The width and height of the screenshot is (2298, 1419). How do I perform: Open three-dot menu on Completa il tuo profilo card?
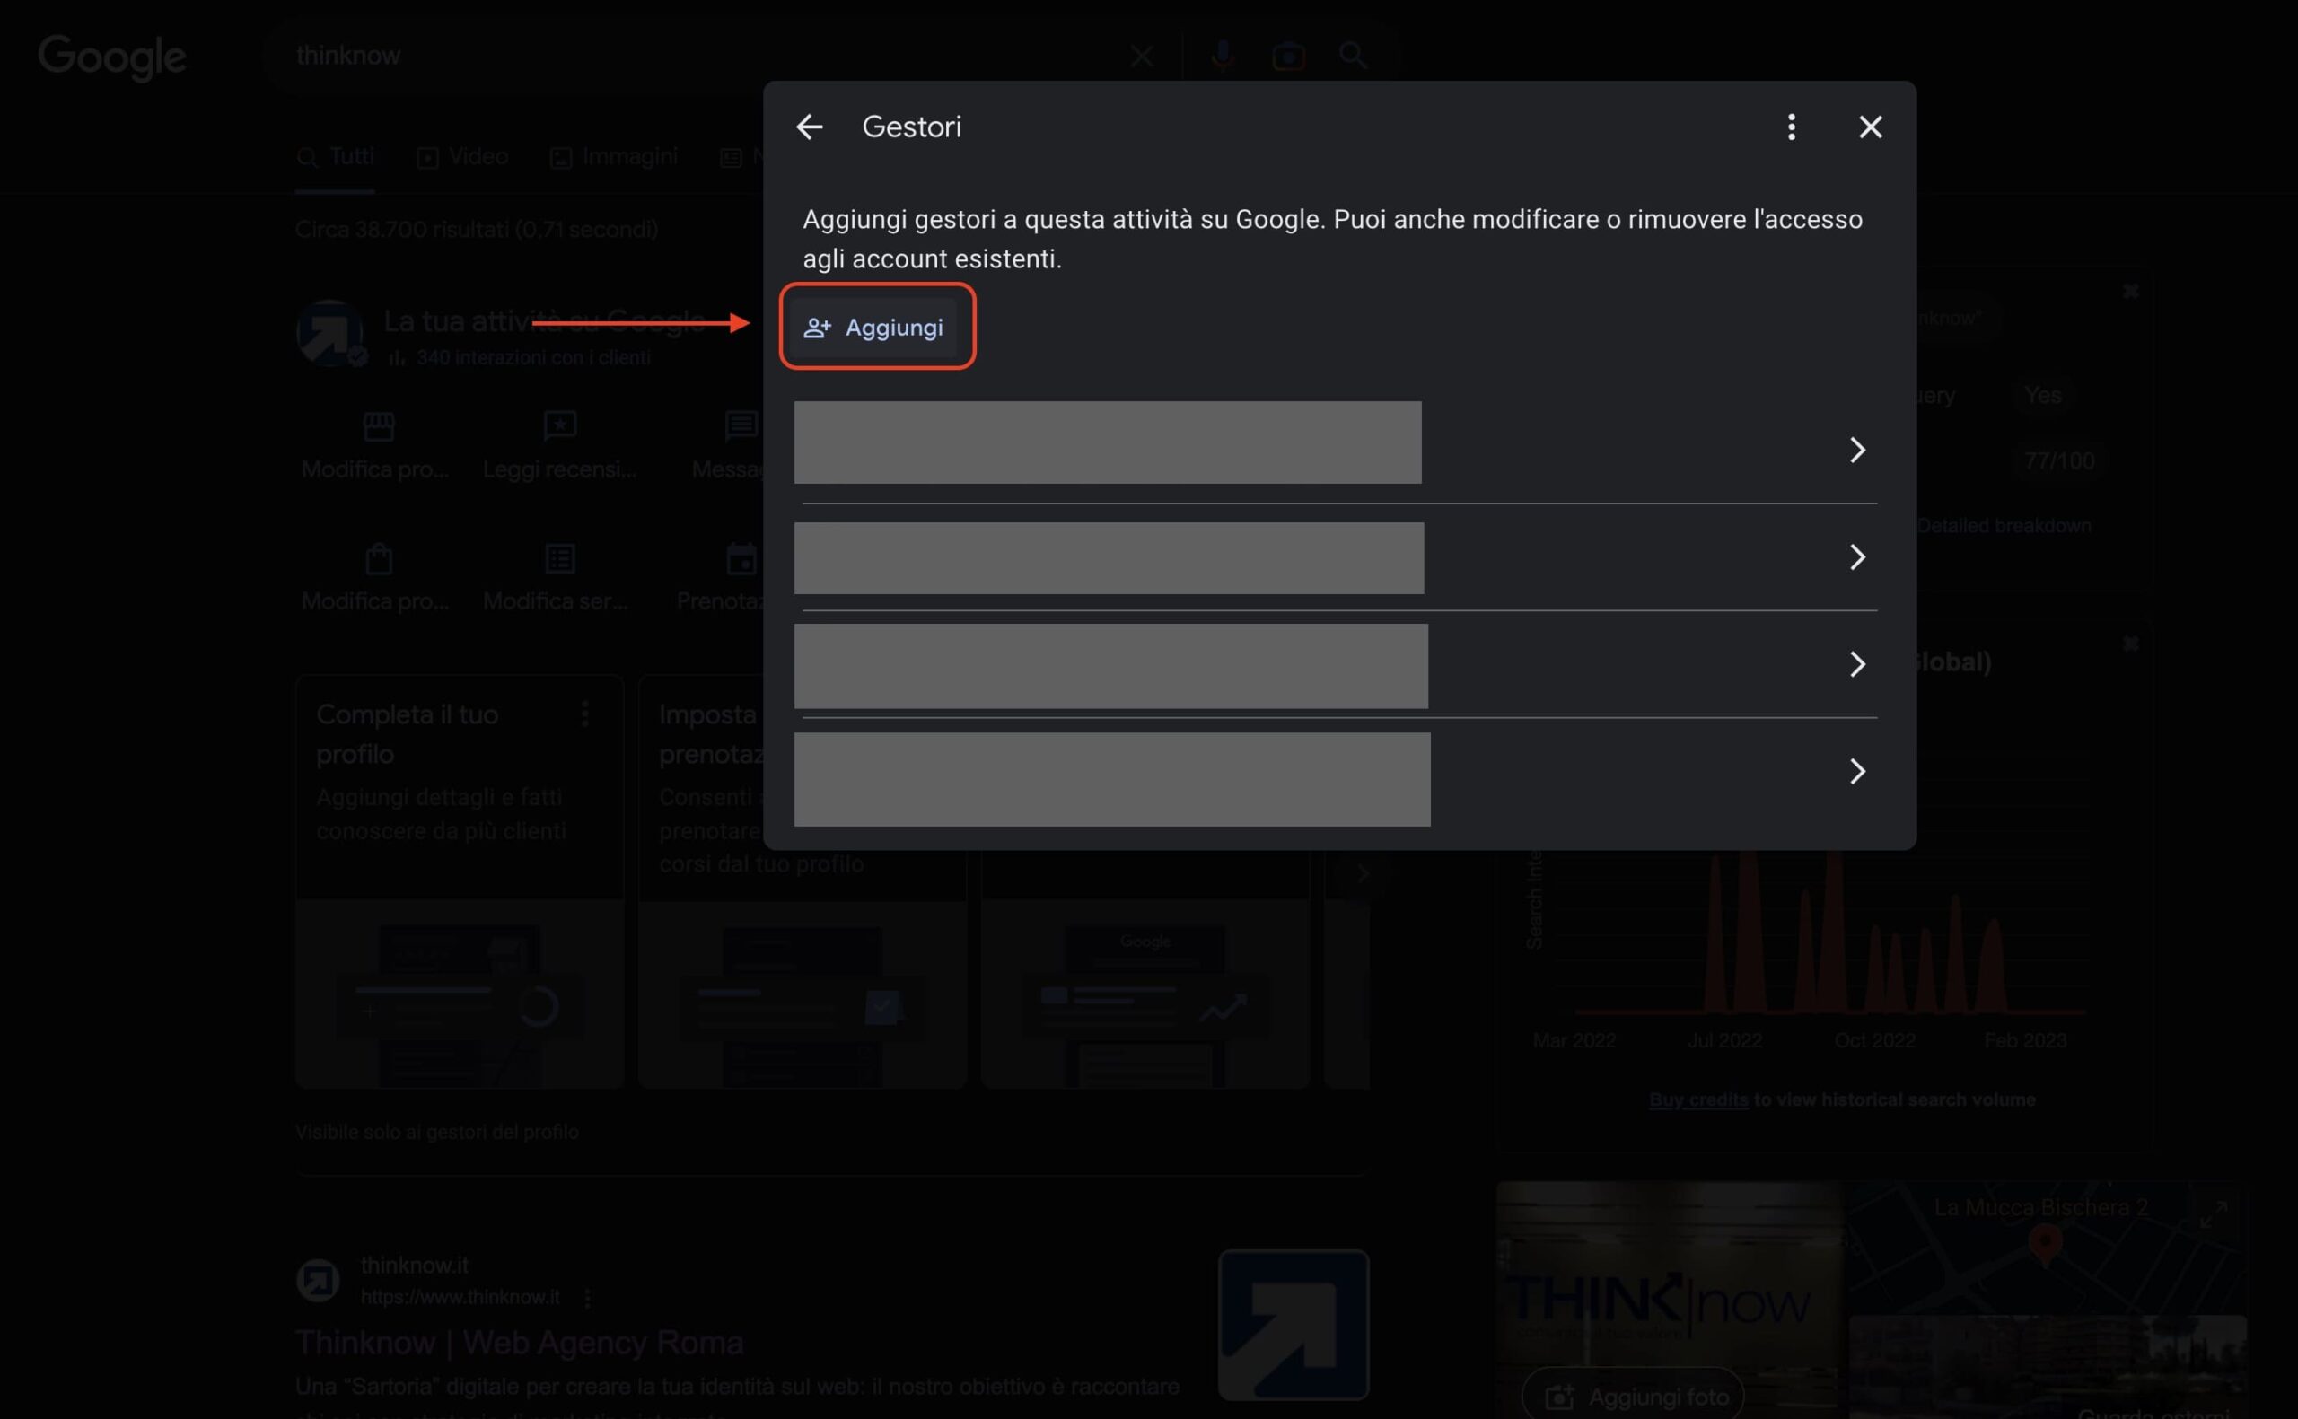(x=585, y=714)
